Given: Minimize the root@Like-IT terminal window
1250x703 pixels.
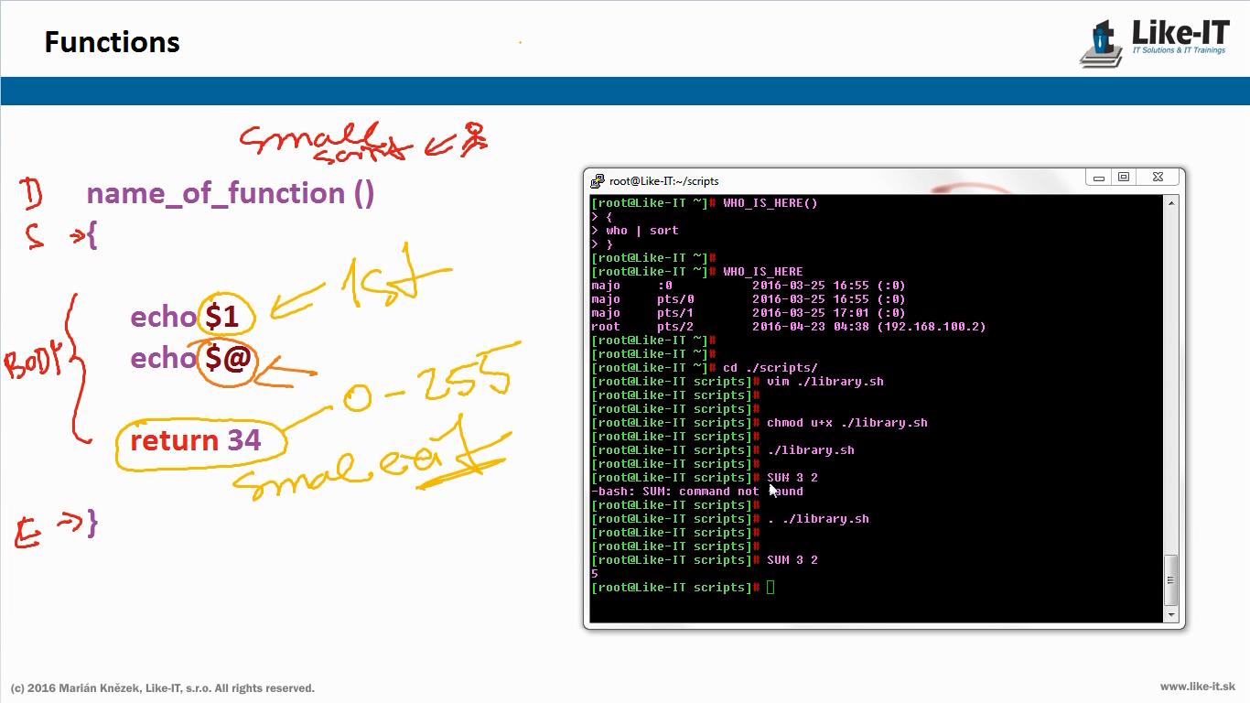Looking at the screenshot, I should (x=1099, y=178).
